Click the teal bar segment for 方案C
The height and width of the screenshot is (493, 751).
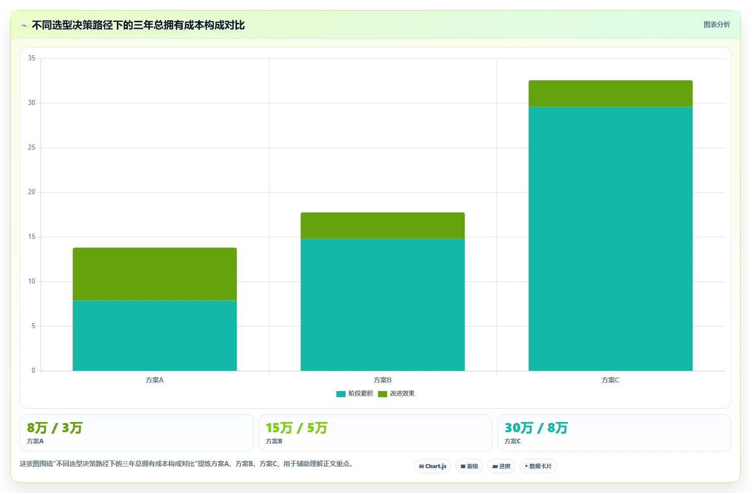tap(610, 238)
